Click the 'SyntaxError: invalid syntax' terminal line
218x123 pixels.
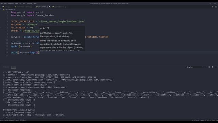19,110
